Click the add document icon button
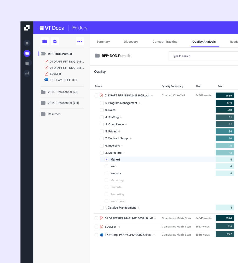238x263 pixels. click(55, 41)
